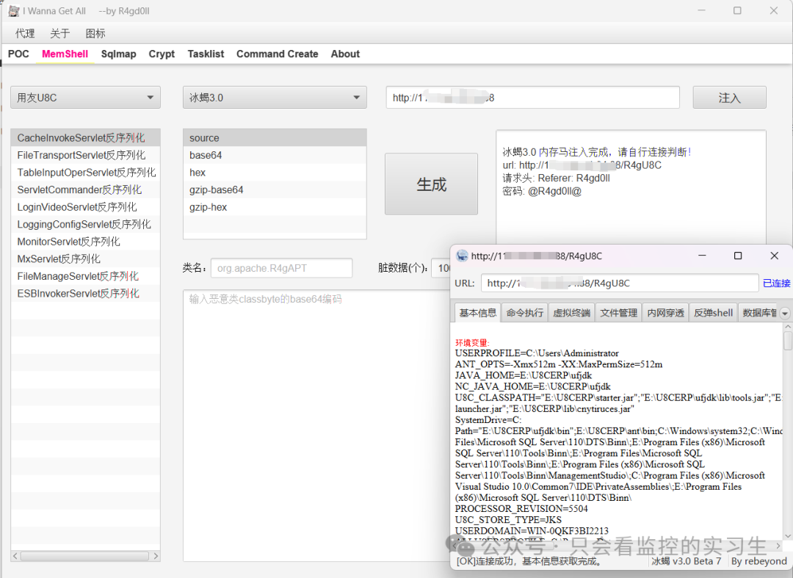The image size is (793, 578).
Task: Click the 冰蝎 v3.0 Beta 7 status text
Action: 686,561
